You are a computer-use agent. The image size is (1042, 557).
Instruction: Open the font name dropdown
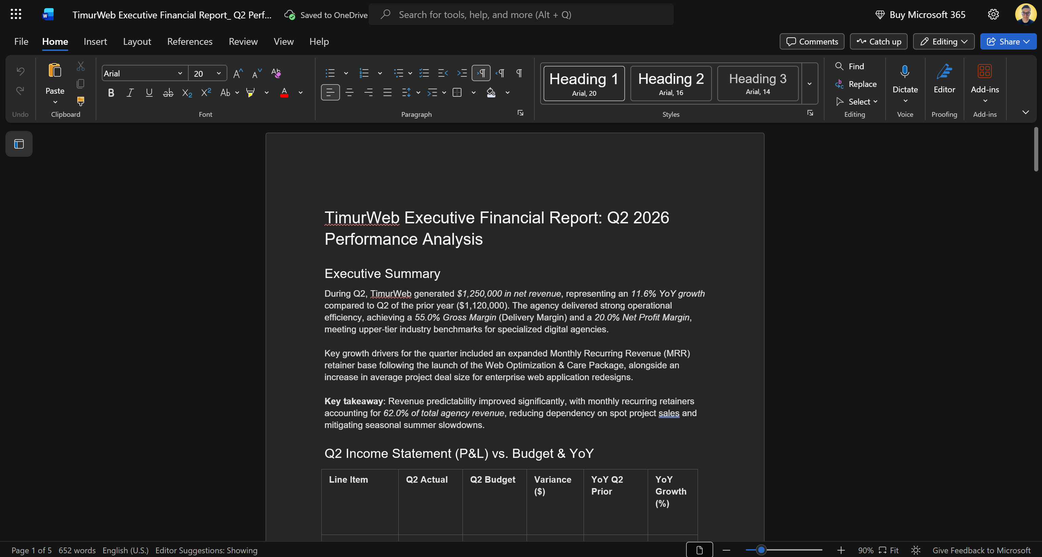pos(180,74)
